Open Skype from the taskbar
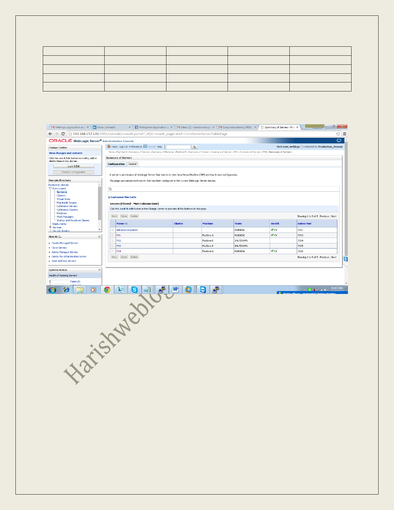This screenshot has height=510, width=394. tap(135, 290)
